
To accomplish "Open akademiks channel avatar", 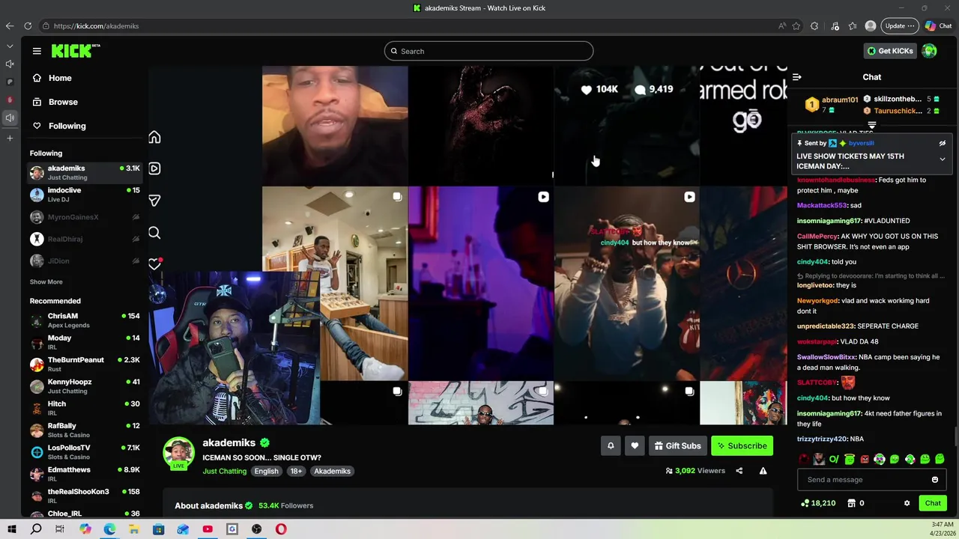I will pyautogui.click(x=178, y=454).
